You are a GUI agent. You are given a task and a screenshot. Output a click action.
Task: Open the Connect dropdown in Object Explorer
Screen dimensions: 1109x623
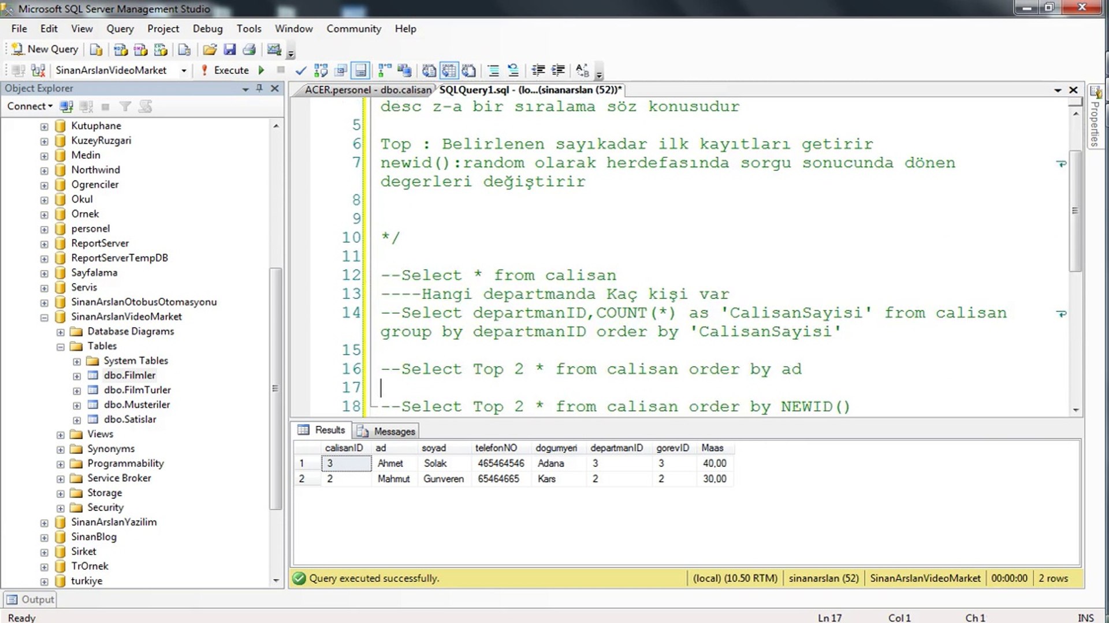pyautogui.click(x=29, y=106)
